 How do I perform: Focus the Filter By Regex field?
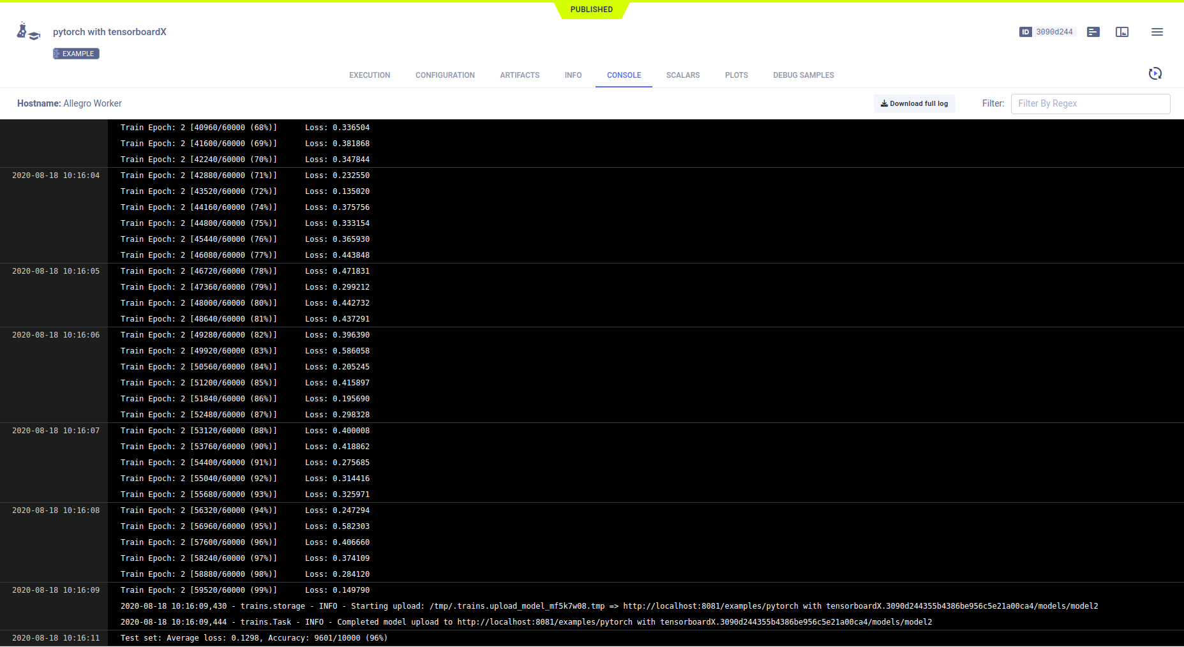[1090, 103]
